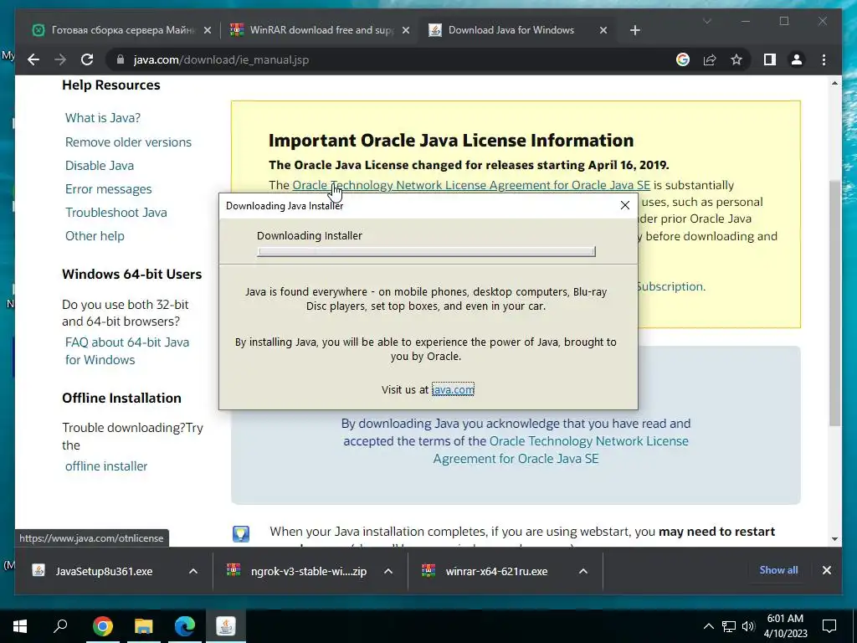This screenshot has height=643, width=857.
Task: Show all downloads
Action: [778, 569]
